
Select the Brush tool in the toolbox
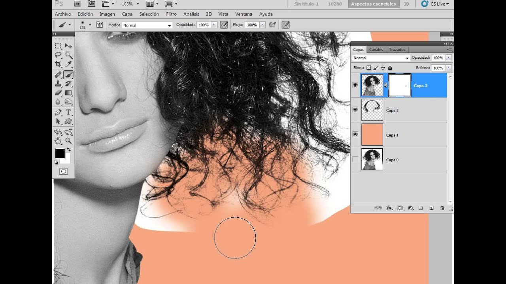(x=68, y=75)
